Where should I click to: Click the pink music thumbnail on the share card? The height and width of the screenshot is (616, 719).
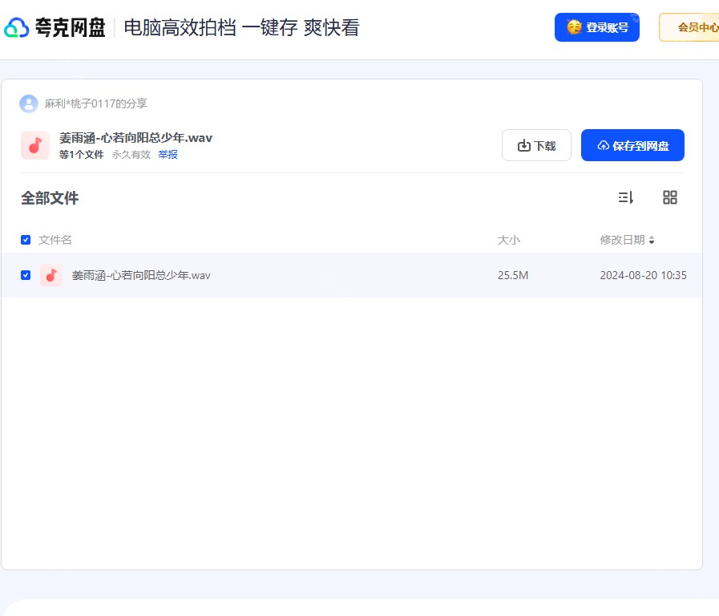tap(35, 145)
